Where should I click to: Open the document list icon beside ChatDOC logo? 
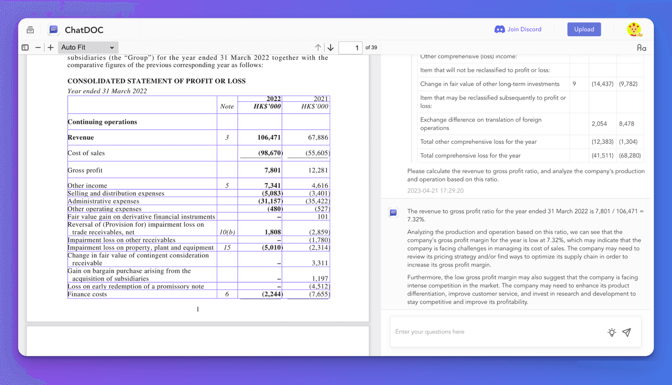click(x=30, y=30)
